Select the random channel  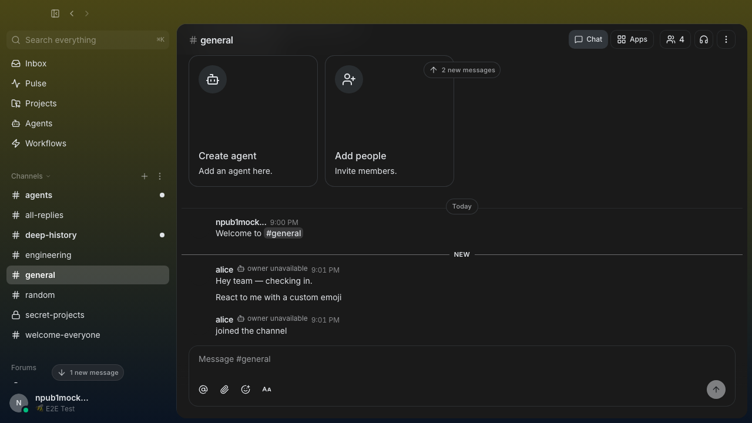pos(88,295)
